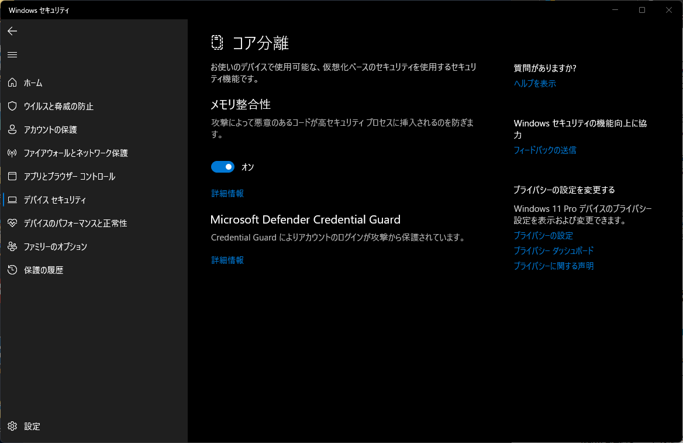Select デバイス セキュリティ in the sidebar
683x443 pixels.
[x=55, y=200]
